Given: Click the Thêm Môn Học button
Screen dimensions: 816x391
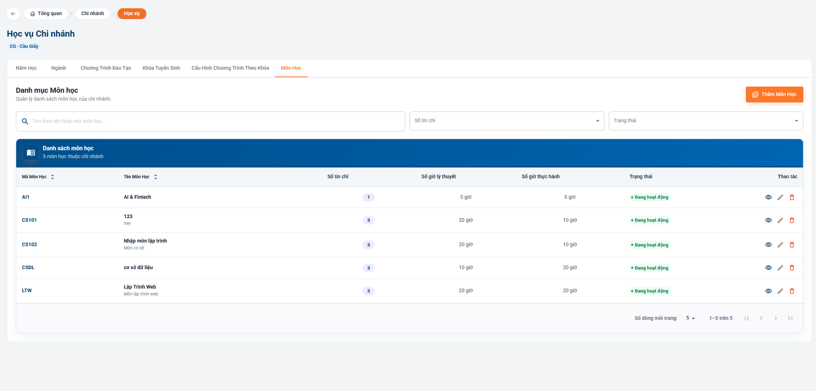Looking at the screenshot, I should click(774, 94).
